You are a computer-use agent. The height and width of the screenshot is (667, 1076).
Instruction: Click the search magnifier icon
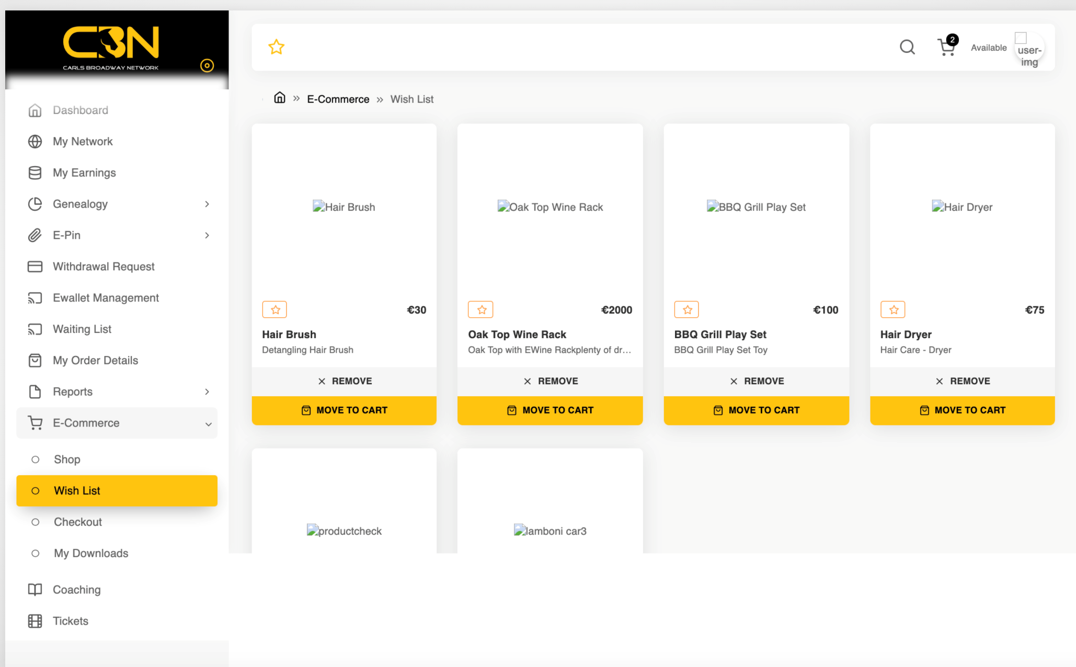click(x=907, y=48)
